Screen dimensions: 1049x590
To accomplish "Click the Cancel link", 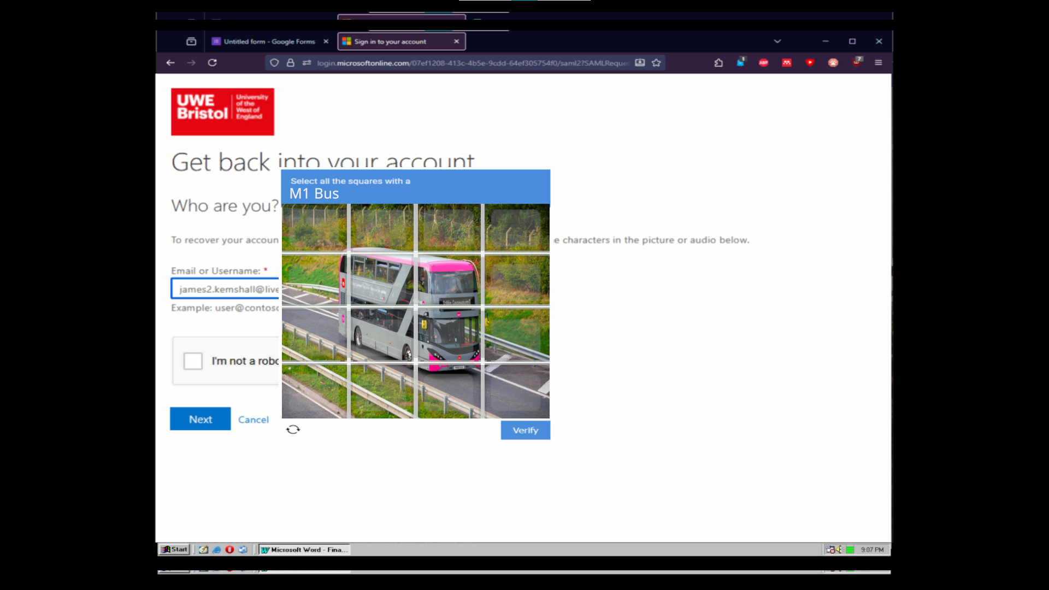I will coord(254,420).
